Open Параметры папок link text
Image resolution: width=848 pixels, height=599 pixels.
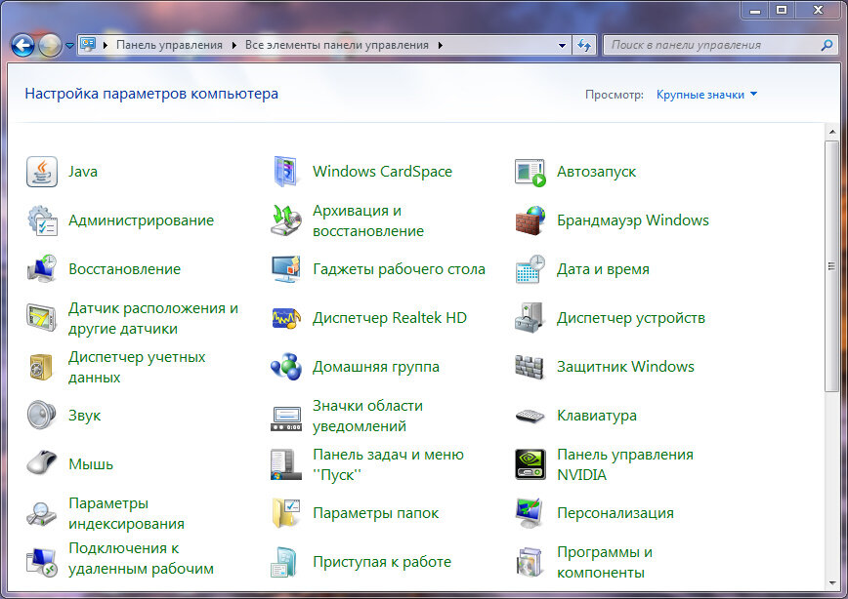[376, 513]
